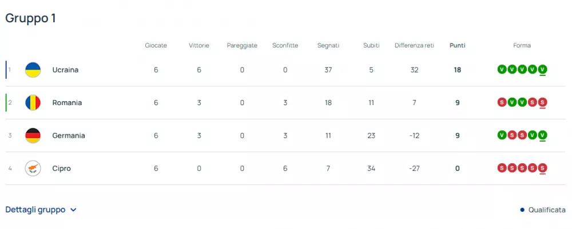Expand the Dettagli gruppo section
The height and width of the screenshot is (229, 572).
(x=35, y=210)
